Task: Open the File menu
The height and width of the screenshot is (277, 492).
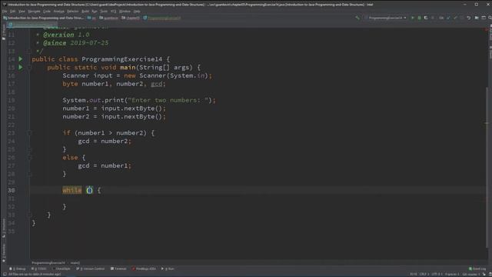Action: point(5,12)
